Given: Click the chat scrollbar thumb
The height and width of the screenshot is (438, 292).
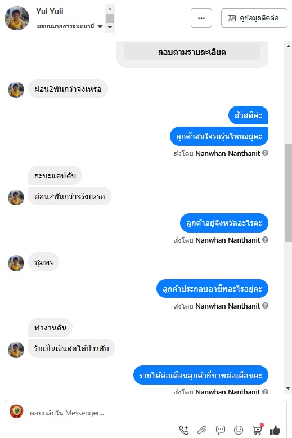Looking at the screenshot, I should point(288,193).
